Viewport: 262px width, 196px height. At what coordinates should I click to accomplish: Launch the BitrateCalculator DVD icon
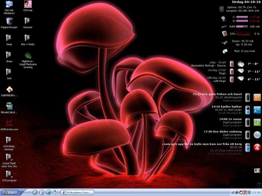click(9, 106)
